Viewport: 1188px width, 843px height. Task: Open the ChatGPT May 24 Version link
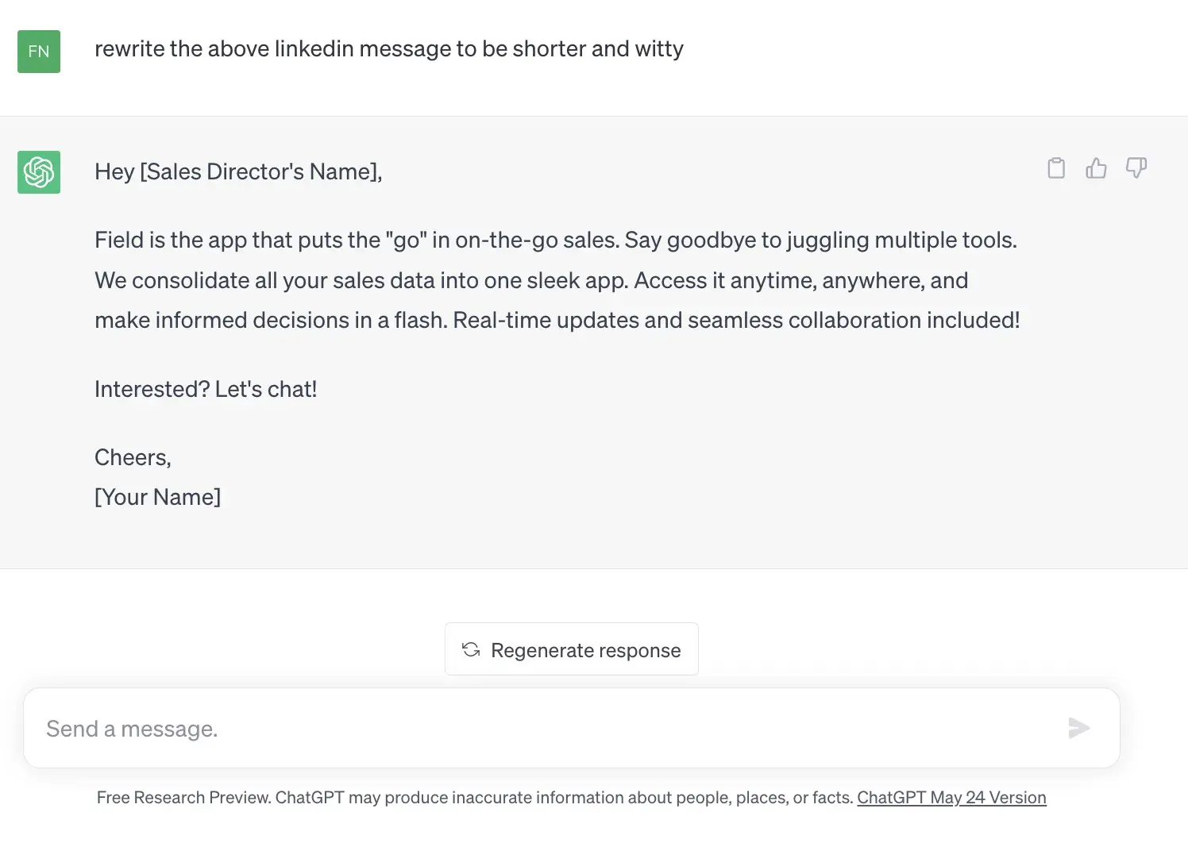pos(951,798)
